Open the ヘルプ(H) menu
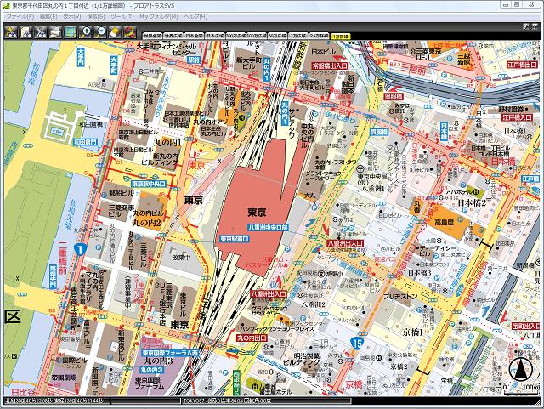 click(x=195, y=16)
